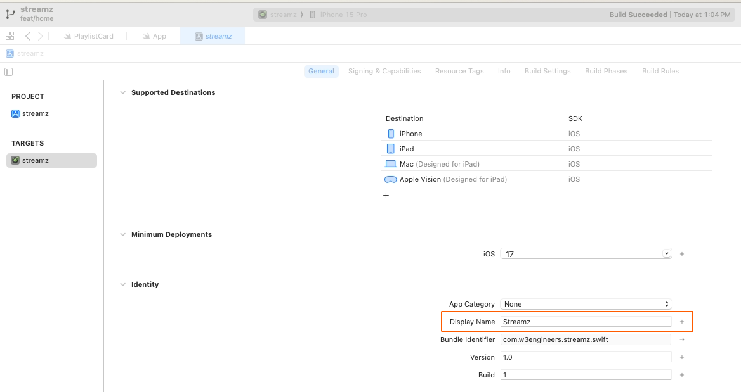Open the Info tab
The height and width of the screenshot is (392, 741).
[504, 71]
